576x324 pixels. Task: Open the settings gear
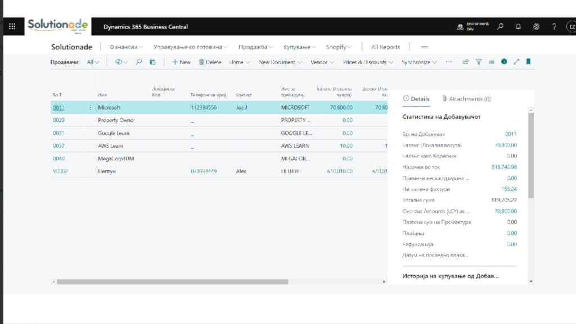(x=536, y=26)
